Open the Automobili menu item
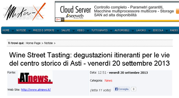 click(x=122, y=30)
